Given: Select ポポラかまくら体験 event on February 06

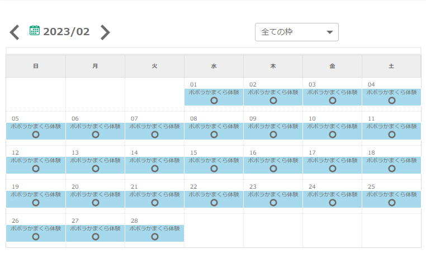Looking at the screenshot, I should click(95, 127).
